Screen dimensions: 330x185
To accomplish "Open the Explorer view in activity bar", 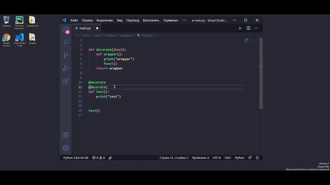I will point(66,30).
